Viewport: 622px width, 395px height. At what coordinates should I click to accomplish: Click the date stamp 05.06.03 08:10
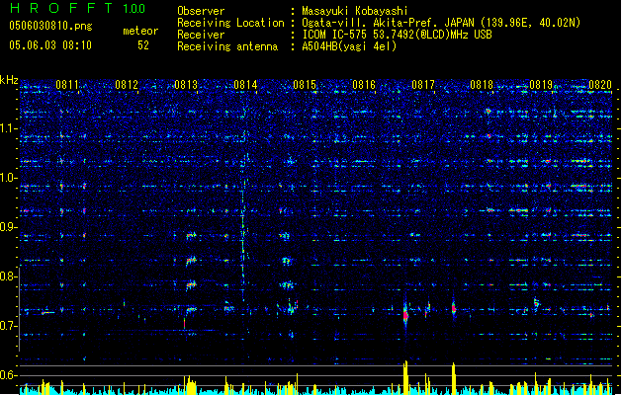tap(50, 45)
